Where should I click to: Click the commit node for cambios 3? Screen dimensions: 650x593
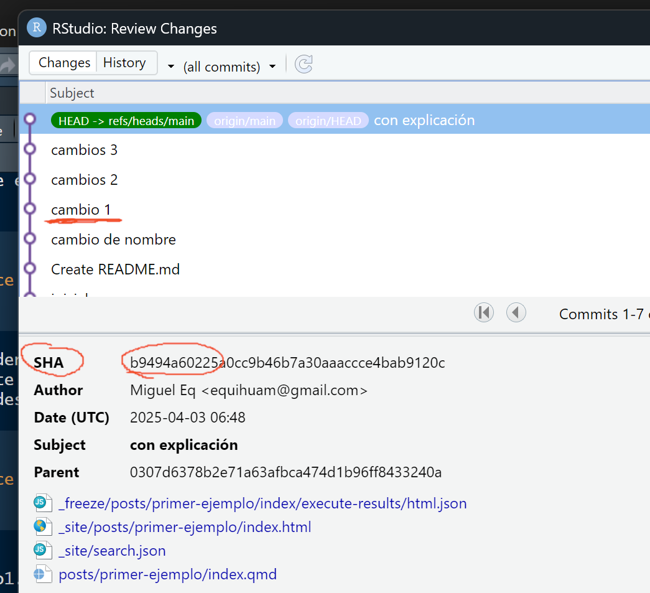[x=29, y=149]
